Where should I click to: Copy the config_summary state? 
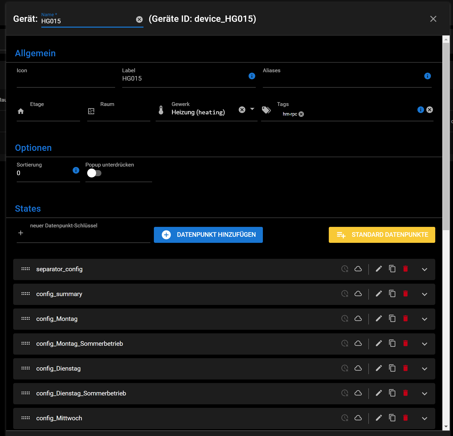point(392,294)
